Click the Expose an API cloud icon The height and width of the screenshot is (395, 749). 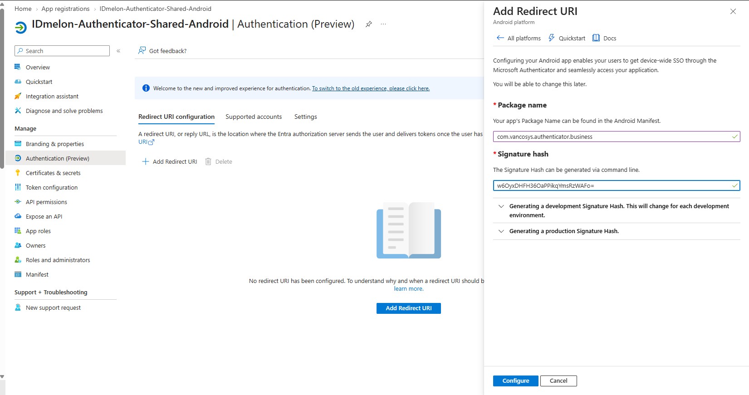click(x=18, y=216)
